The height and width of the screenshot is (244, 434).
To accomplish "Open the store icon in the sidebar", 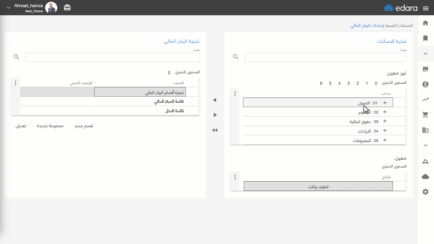I will click(426, 69).
